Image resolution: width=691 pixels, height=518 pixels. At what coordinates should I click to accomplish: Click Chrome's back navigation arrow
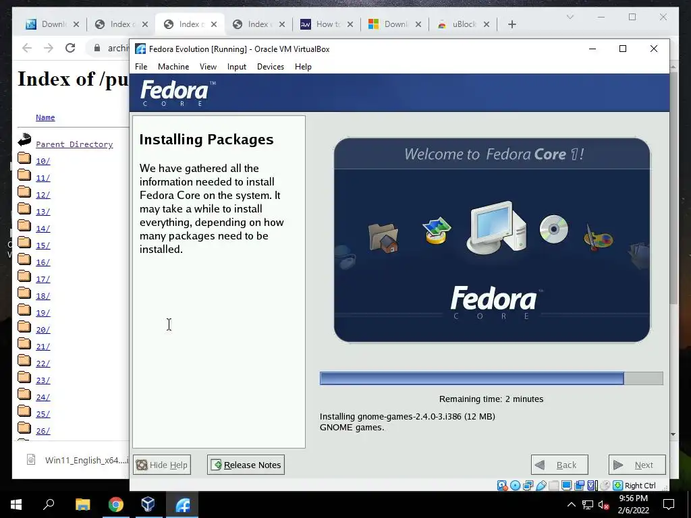pos(27,48)
